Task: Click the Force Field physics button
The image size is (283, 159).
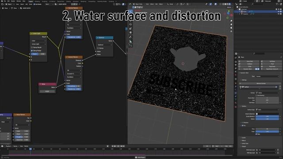Action: (x=249, y=61)
